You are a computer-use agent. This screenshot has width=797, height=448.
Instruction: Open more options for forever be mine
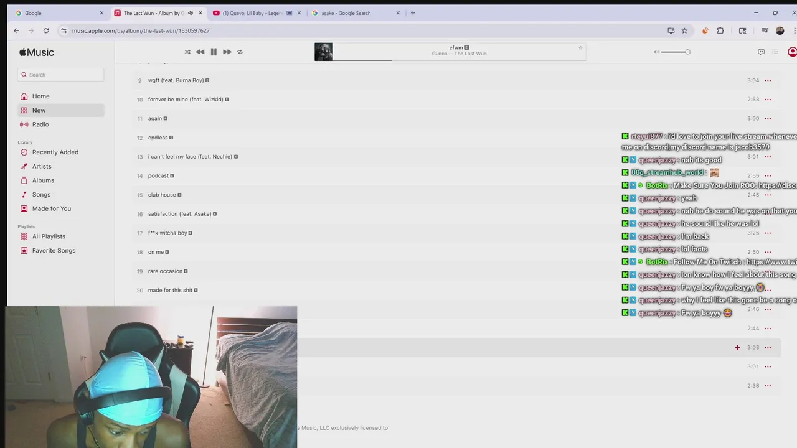point(768,100)
